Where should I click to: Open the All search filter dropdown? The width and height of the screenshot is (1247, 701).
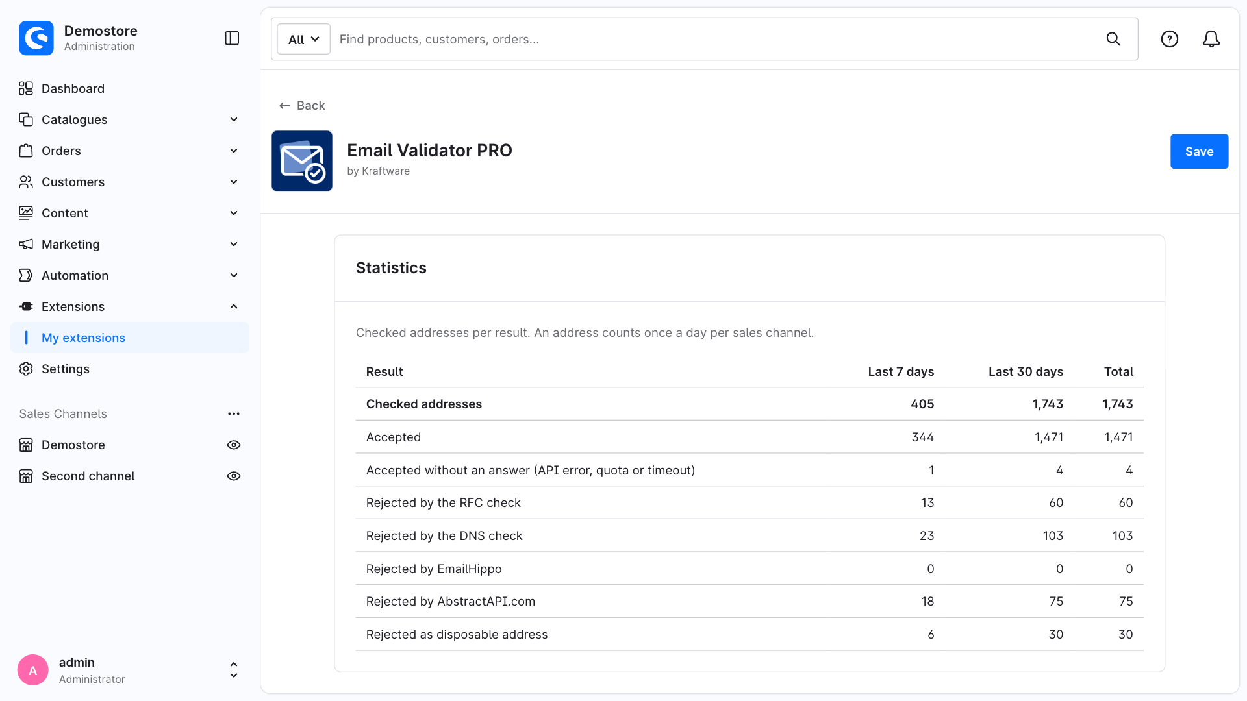tap(304, 39)
